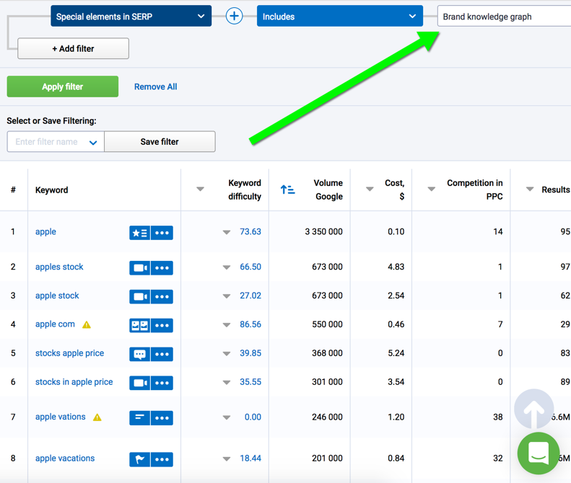The image size is (571, 483).
Task: Open the Includes condition dropdown
Action: [340, 16]
